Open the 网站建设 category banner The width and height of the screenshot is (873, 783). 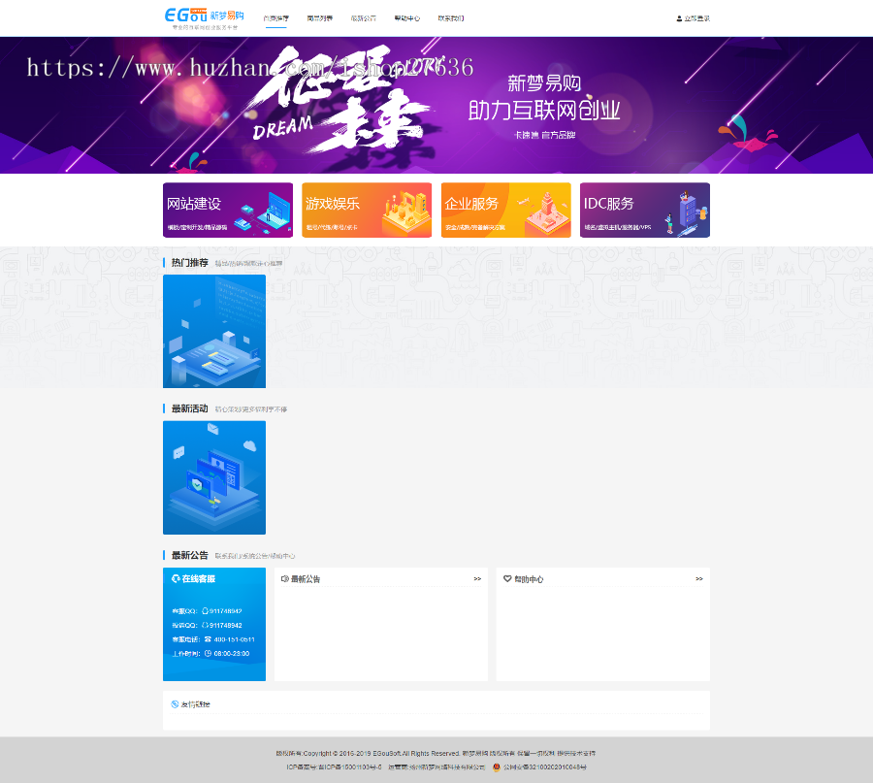pyautogui.click(x=228, y=211)
